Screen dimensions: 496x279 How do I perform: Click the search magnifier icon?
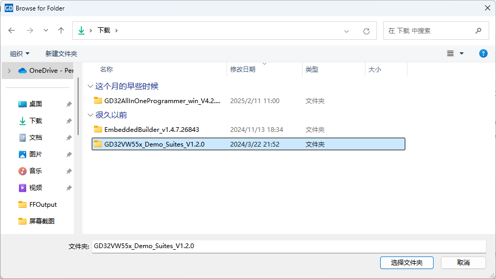click(478, 31)
